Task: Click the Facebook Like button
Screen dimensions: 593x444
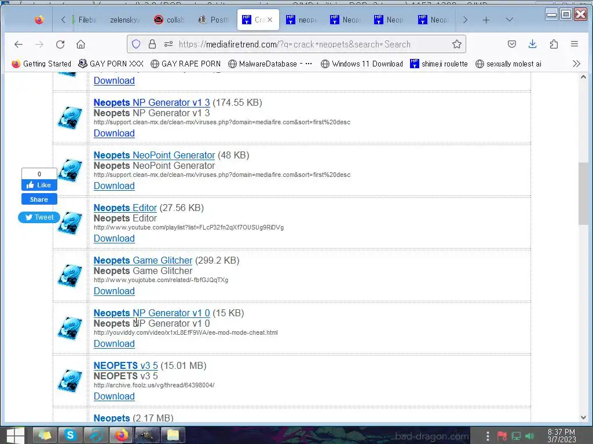Action: click(39, 185)
